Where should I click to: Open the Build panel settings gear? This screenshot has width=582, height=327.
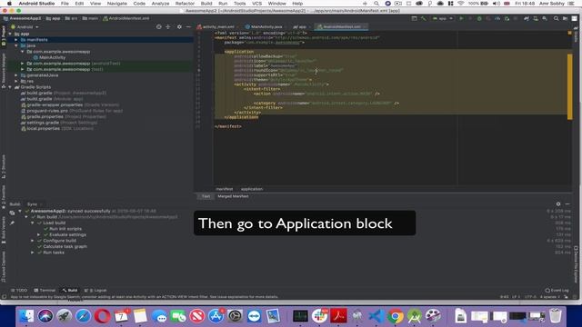pyautogui.click(x=558, y=203)
